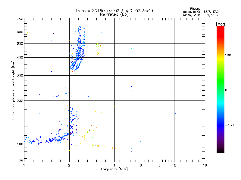
Task: Click the phase colorbar gradient
Action: point(221,89)
